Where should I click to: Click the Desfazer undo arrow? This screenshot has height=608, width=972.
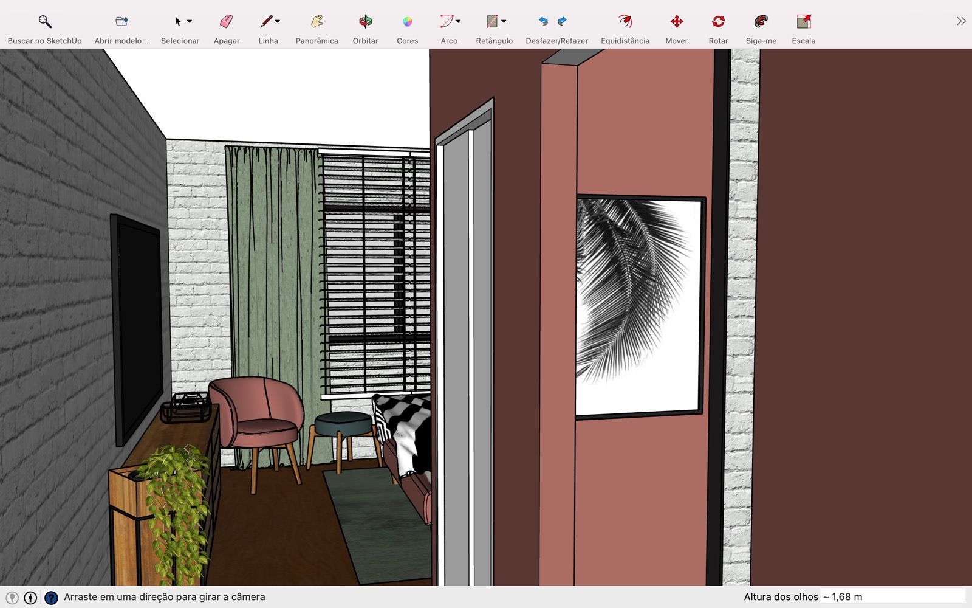pyautogui.click(x=543, y=22)
